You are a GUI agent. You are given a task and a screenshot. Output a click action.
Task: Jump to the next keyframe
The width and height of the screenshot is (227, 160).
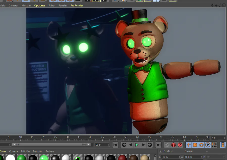[150, 145]
